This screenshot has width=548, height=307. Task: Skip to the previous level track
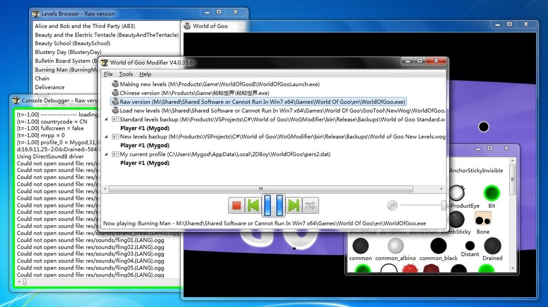pyautogui.click(x=253, y=206)
